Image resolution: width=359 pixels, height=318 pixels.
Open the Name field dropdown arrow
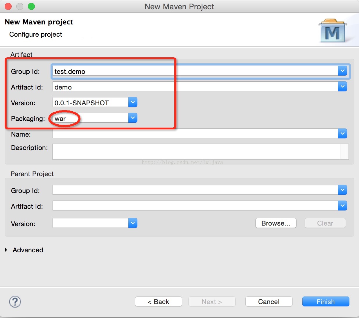pyautogui.click(x=342, y=133)
